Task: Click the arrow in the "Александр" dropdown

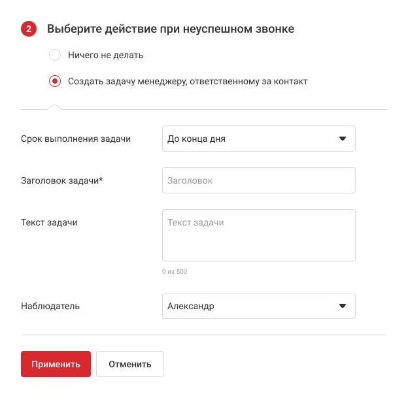Action: click(x=342, y=306)
